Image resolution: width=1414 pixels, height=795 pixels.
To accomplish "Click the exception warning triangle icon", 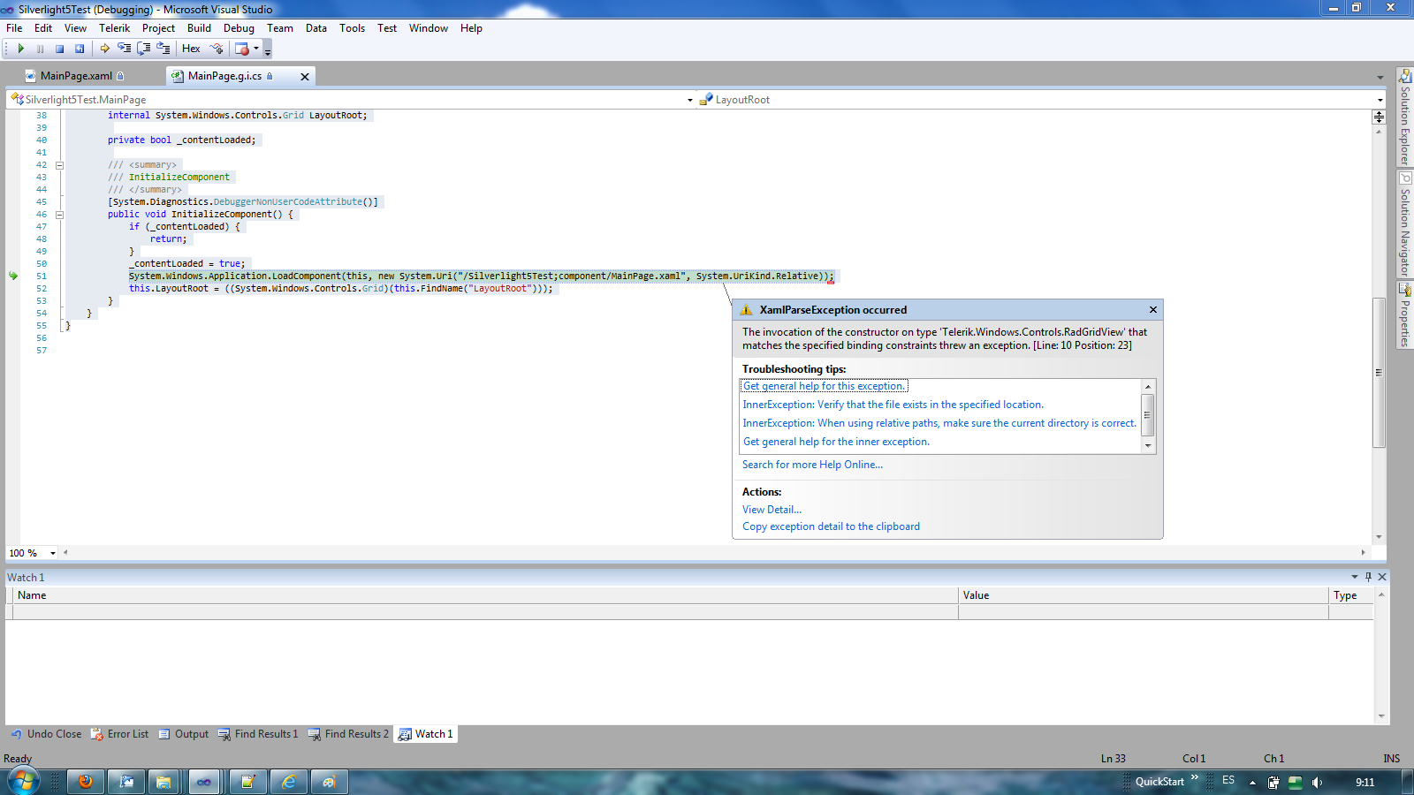I will click(x=746, y=310).
